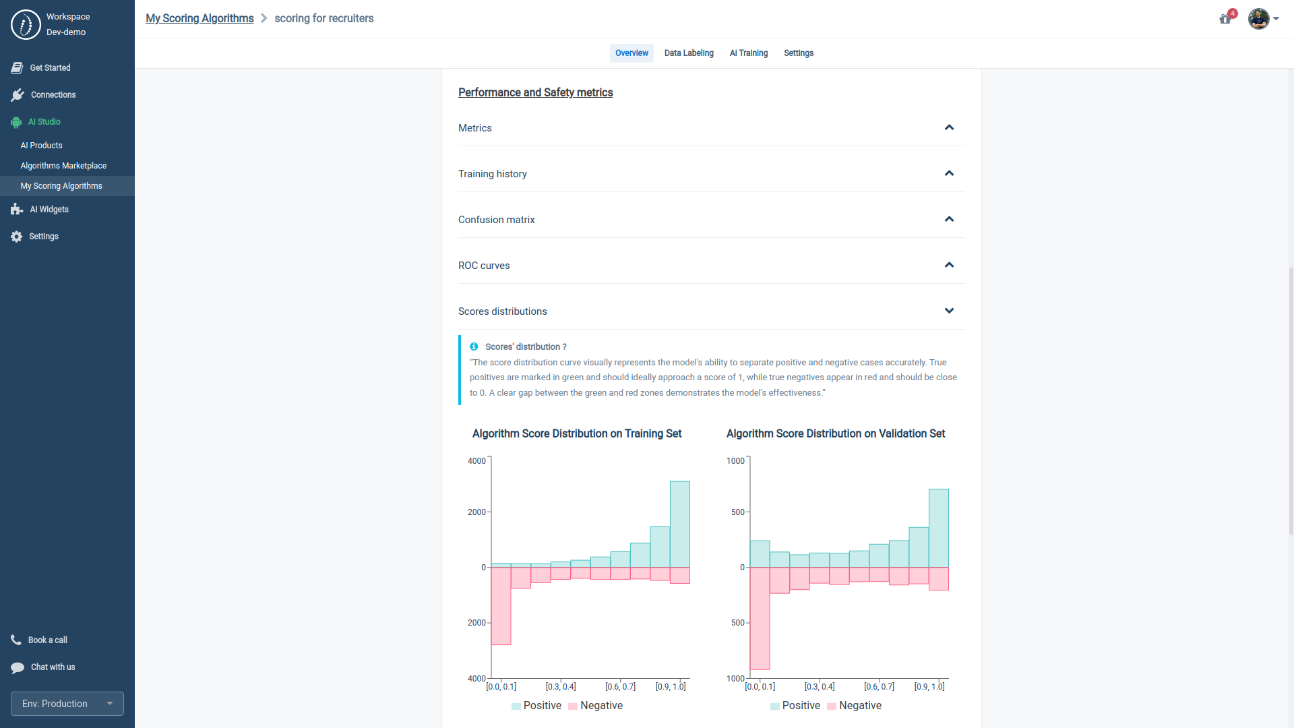Switch to the Data Labeling tab
1294x728 pixels.
pyautogui.click(x=689, y=53)
